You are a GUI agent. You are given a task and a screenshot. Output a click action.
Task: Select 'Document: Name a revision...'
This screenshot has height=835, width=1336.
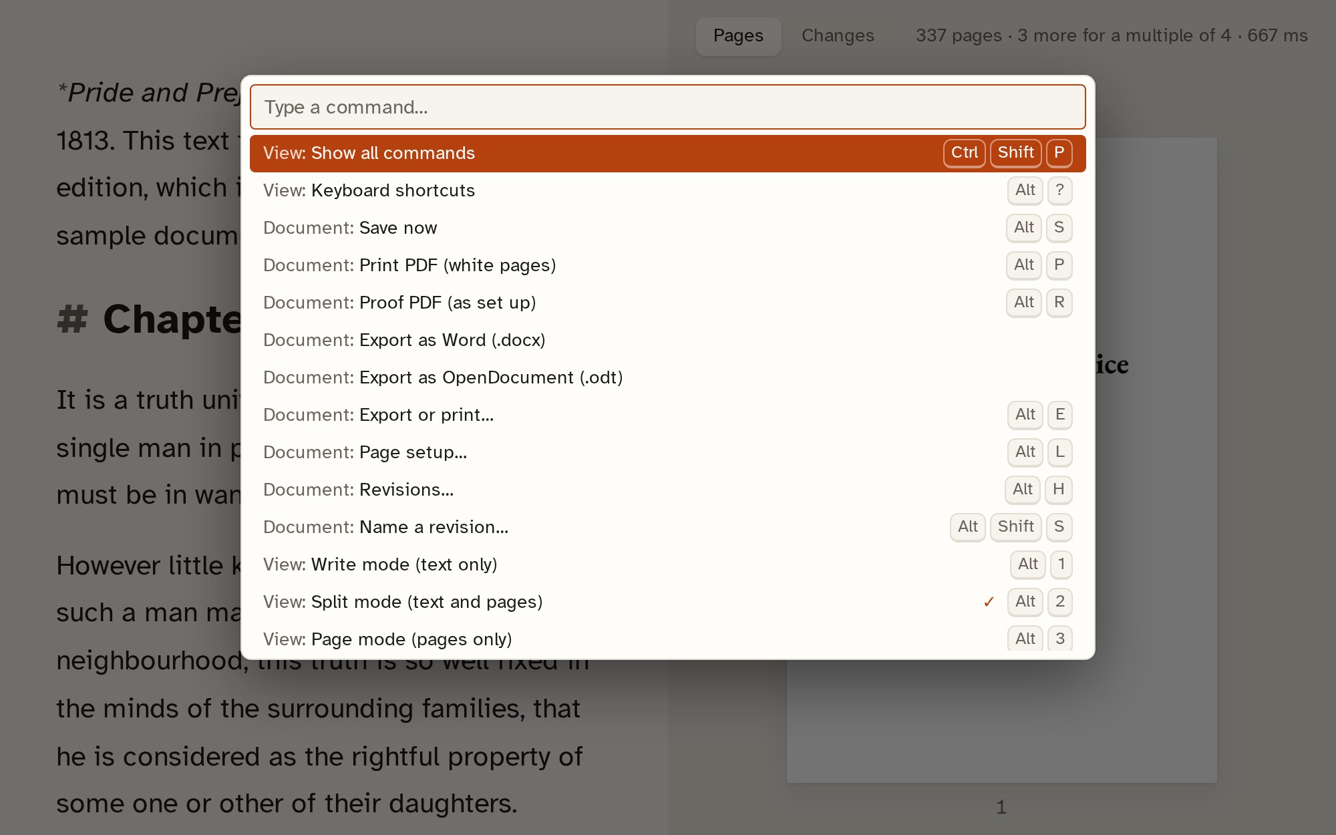(x=667, y=527)
